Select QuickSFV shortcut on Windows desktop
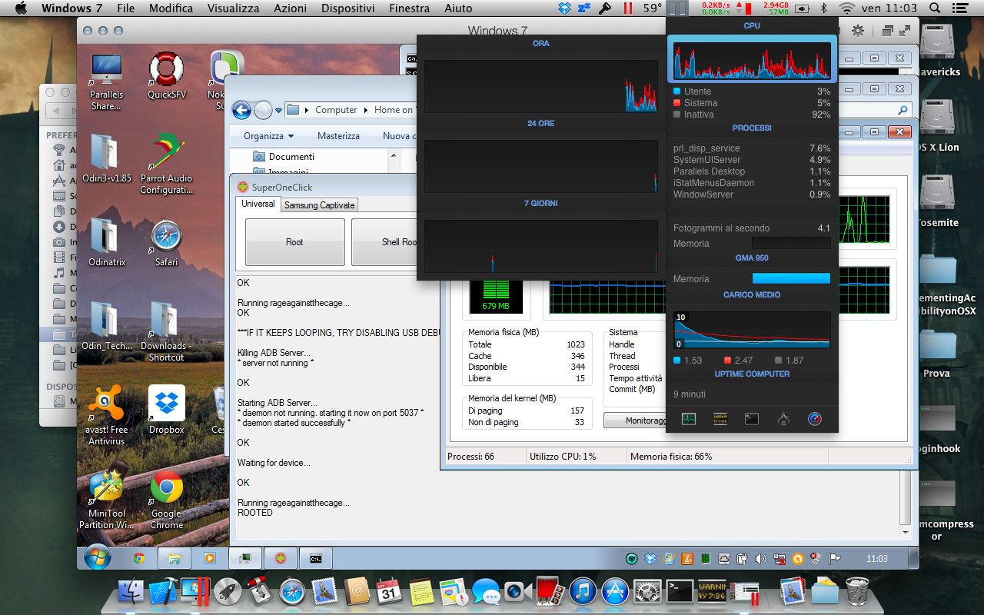This screenshot has height=615, width=984. [166, 76]
